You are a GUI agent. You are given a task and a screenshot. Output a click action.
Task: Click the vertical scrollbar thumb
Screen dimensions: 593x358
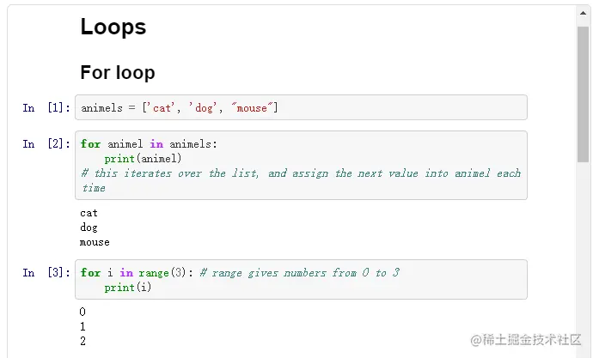tap(583, 94)
